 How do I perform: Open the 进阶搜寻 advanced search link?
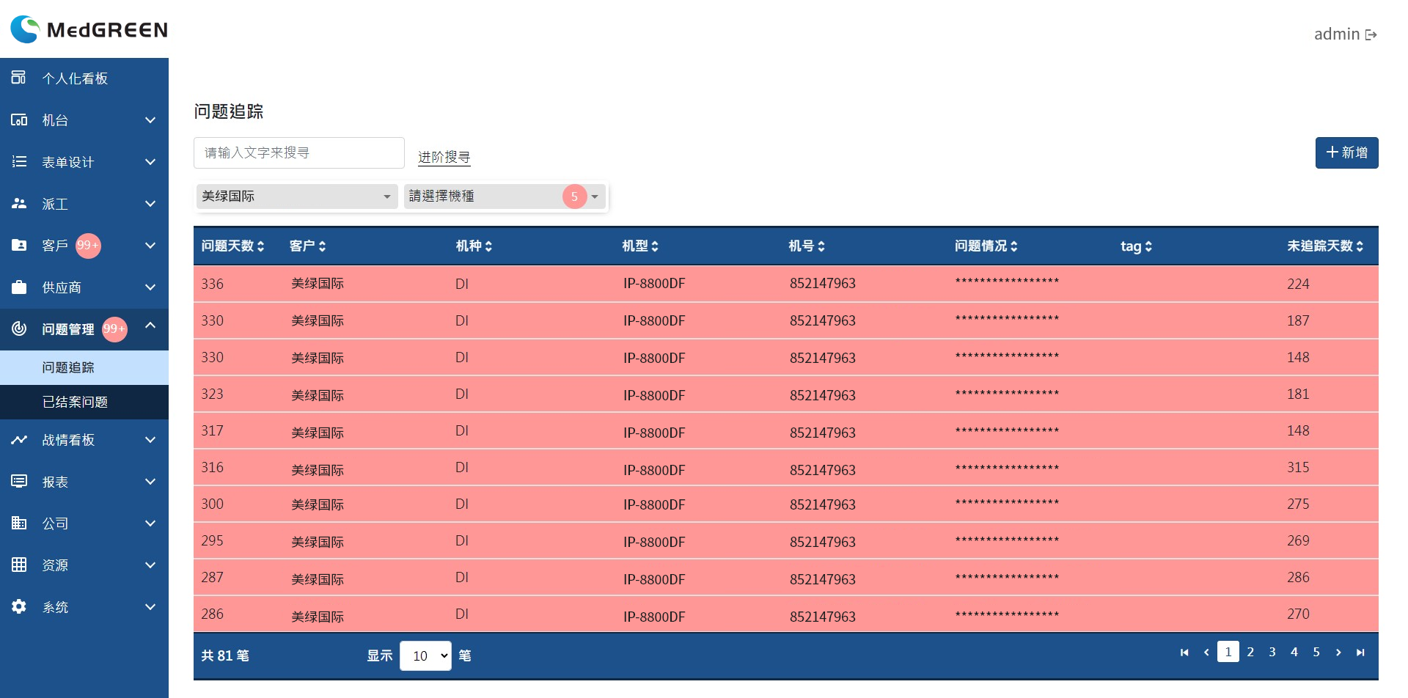(444, 157)
